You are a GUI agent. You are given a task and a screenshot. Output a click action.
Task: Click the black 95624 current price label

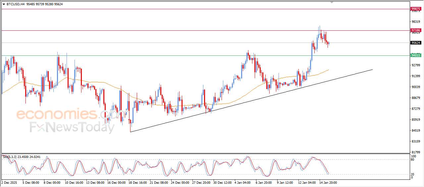click(415, 43)
